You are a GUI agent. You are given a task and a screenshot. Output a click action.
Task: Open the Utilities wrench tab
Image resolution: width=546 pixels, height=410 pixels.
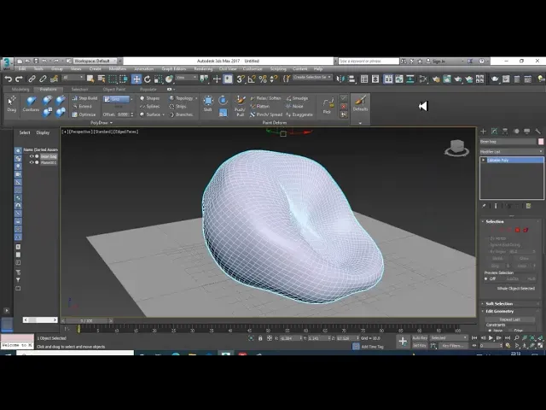[x=538, y=132]
